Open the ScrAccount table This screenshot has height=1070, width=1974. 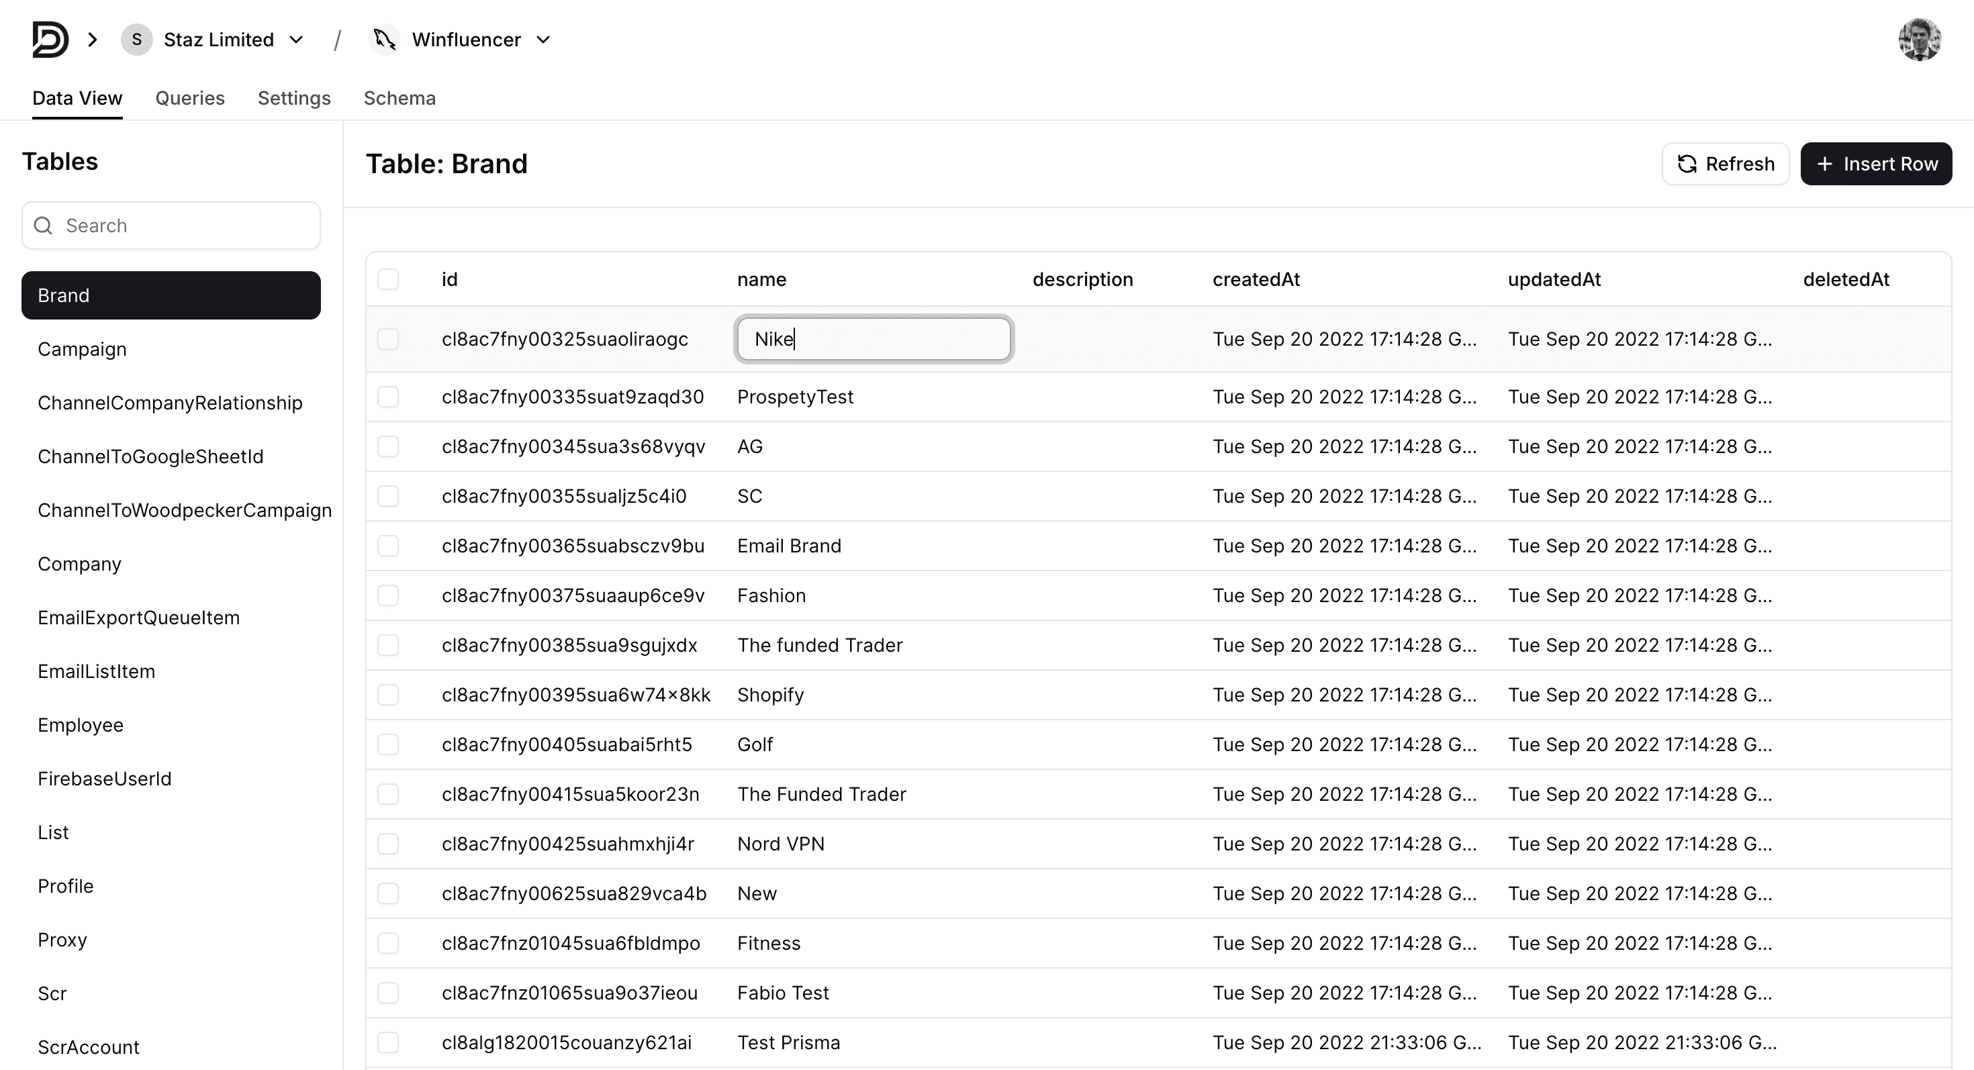(x=89, y=1047)
